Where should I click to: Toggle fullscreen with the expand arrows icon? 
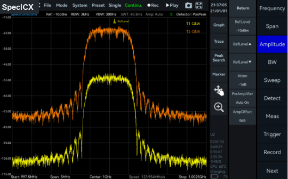pos(199,5)
